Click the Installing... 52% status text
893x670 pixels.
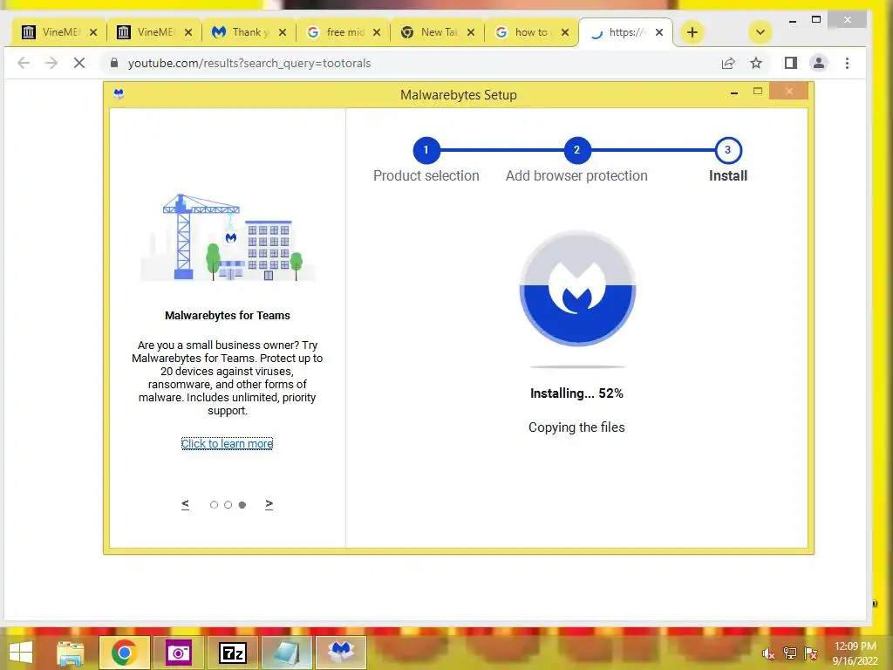click(576, 393)
